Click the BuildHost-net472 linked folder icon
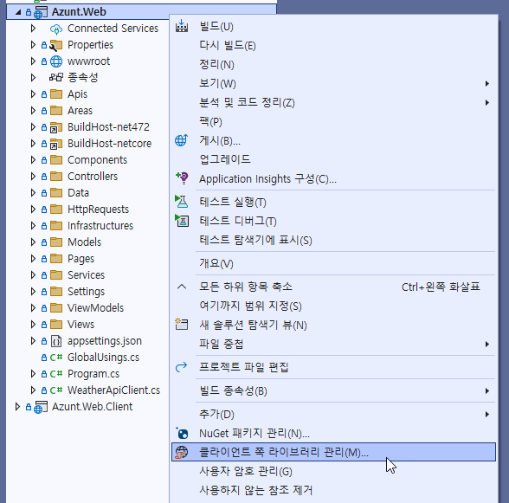The image size is (509, 503). pyautogui.click(x=55, y=127)
